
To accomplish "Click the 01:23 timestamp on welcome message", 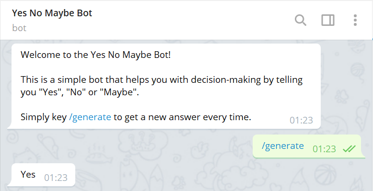I will coord(301,120).
